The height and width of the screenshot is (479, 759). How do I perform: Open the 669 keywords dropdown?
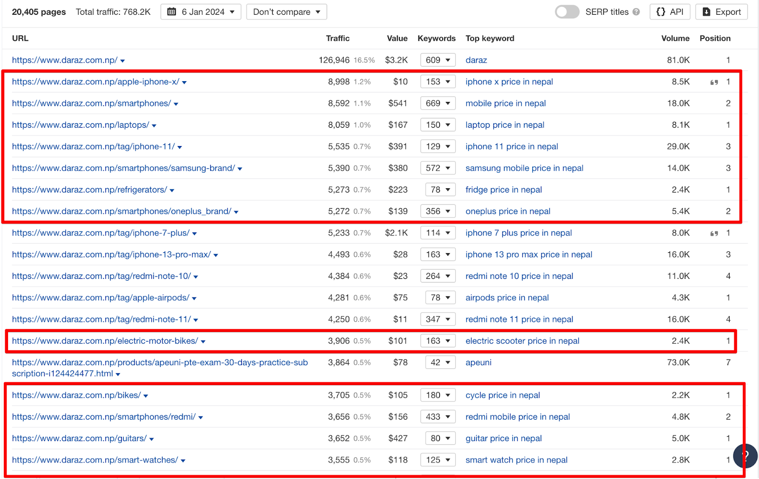438,103
